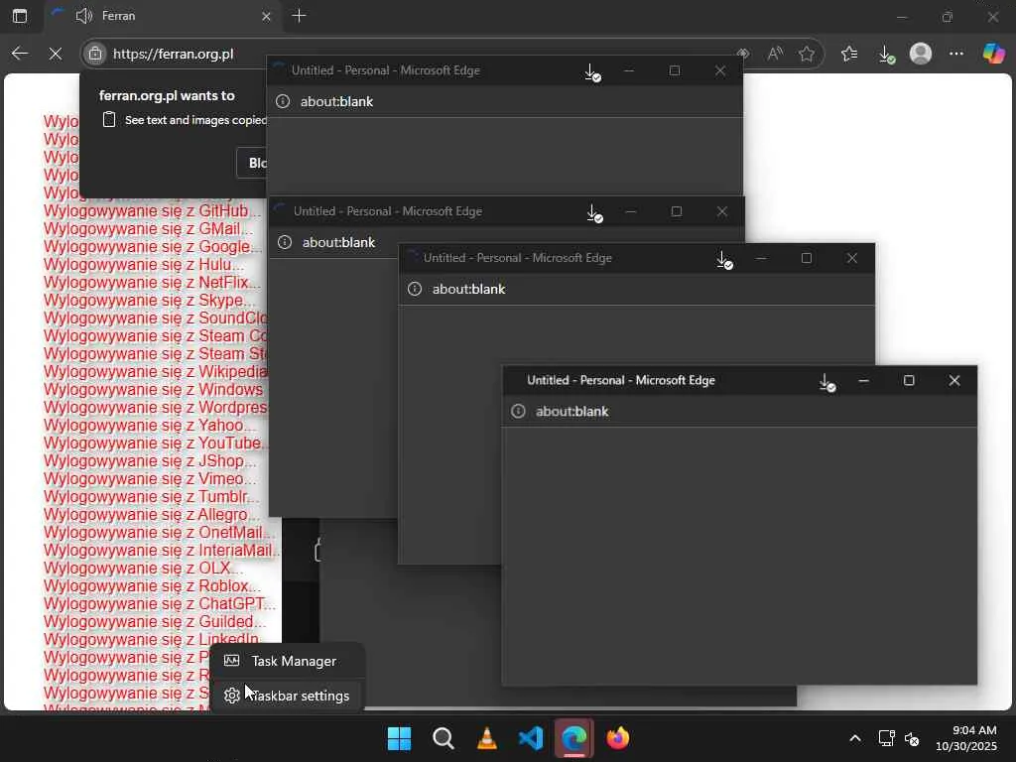Screen dimensions: 1016x762
Task: Open Firefox from taskbar
Action: click(617, 738)
